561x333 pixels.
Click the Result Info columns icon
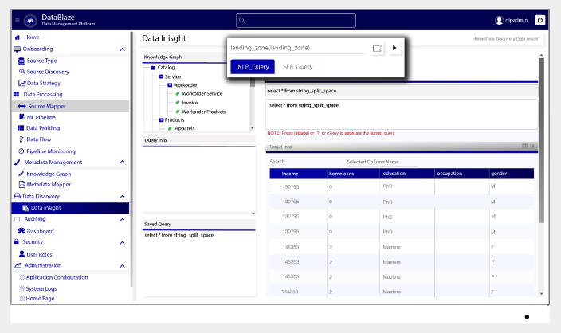pyautogui.click(x=524, y=146)
